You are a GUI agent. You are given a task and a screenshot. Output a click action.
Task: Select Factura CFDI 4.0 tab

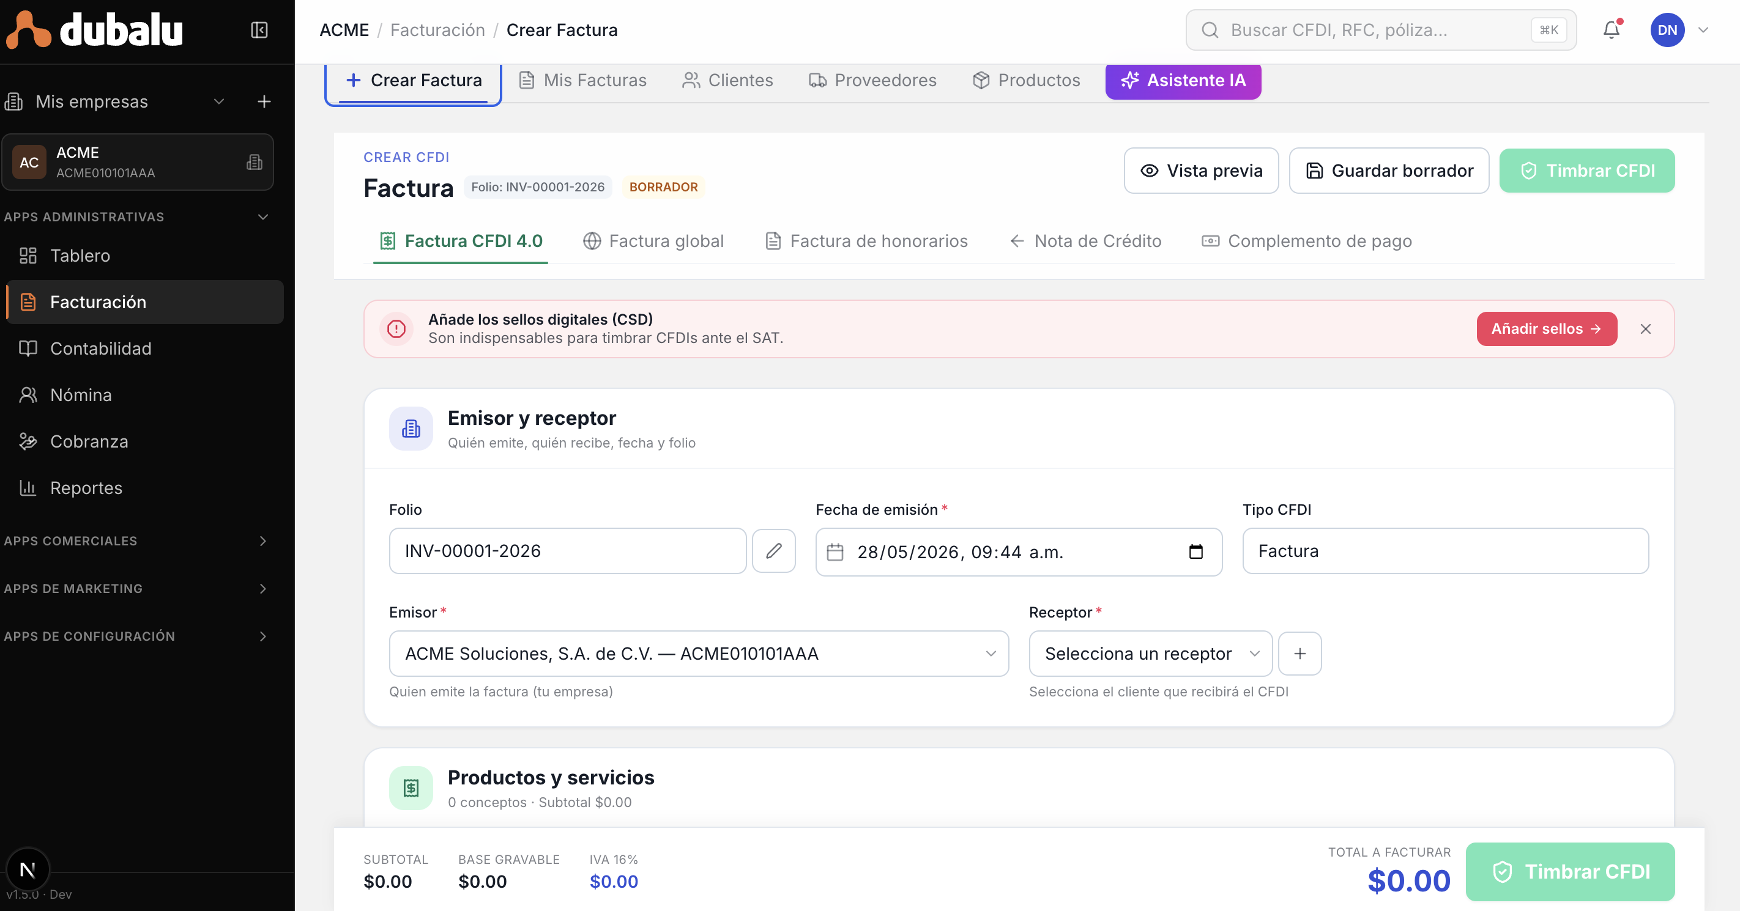[x=461, y=242]
